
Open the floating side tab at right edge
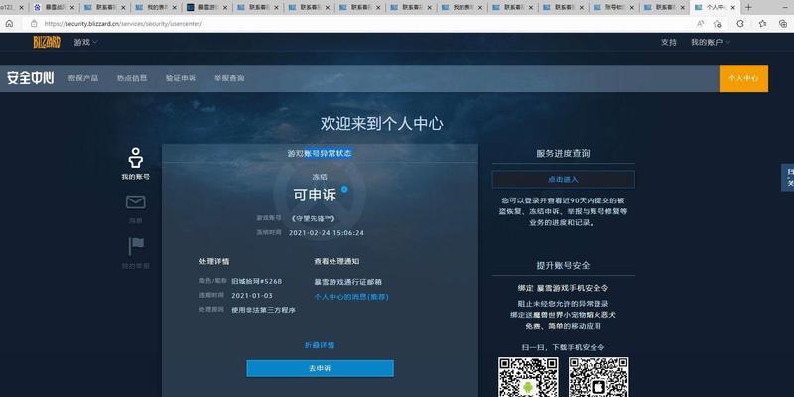coord(787,178)
